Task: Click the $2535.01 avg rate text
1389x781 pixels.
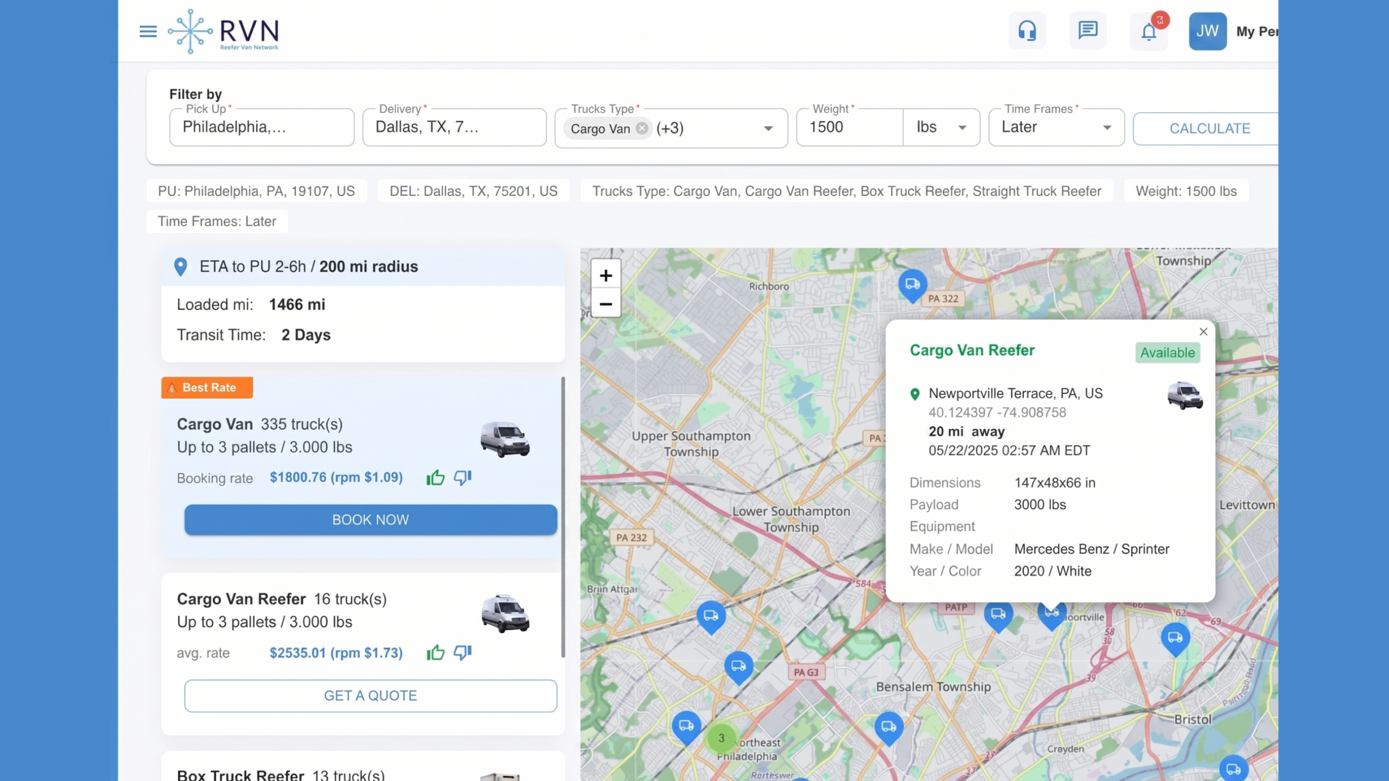Action: (x=336, y=653)
